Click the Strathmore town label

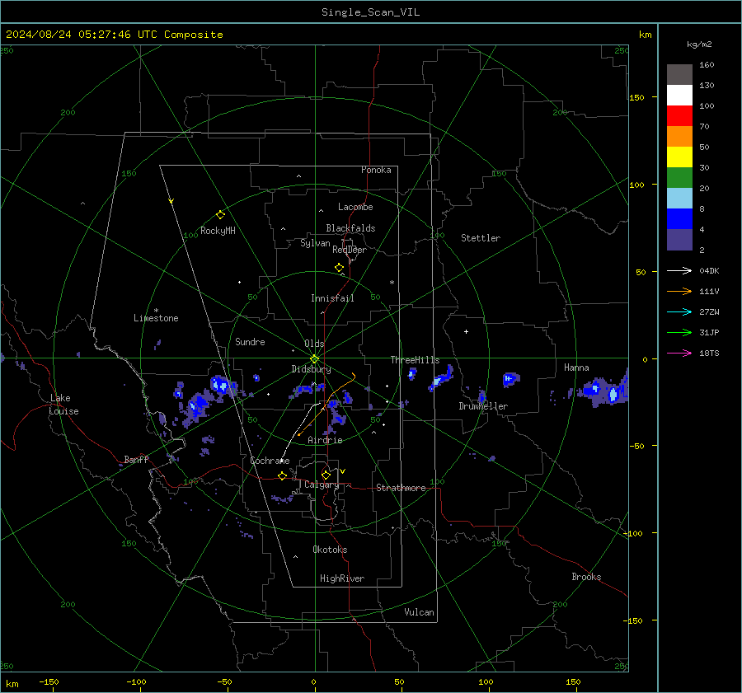401,488
